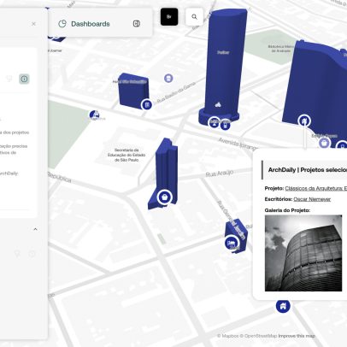Screen dimensions: 347x347
Task: Open the Dashboards panel
Action: point(84,24)
